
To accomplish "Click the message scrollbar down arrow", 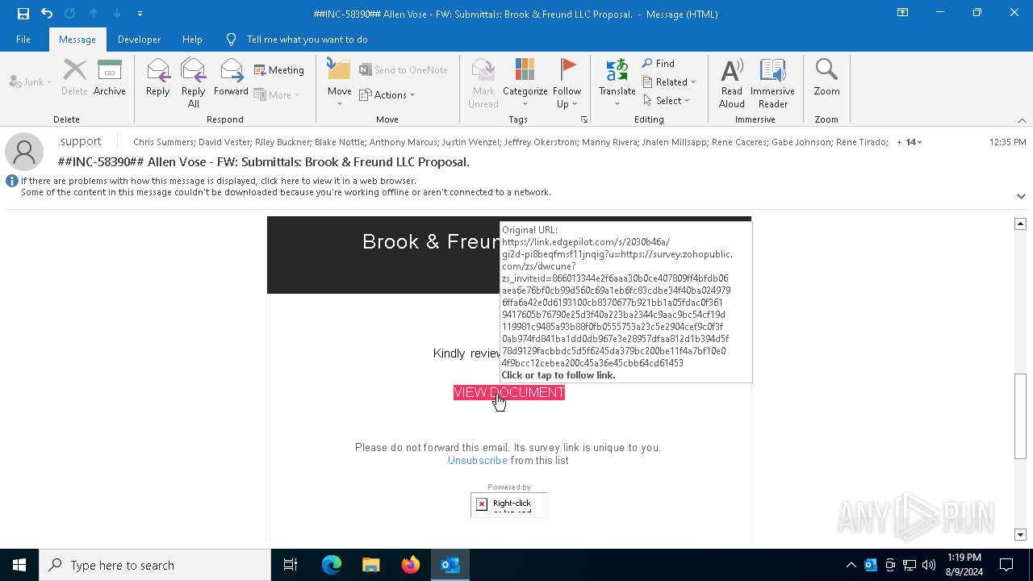I will coord(1020,534).
